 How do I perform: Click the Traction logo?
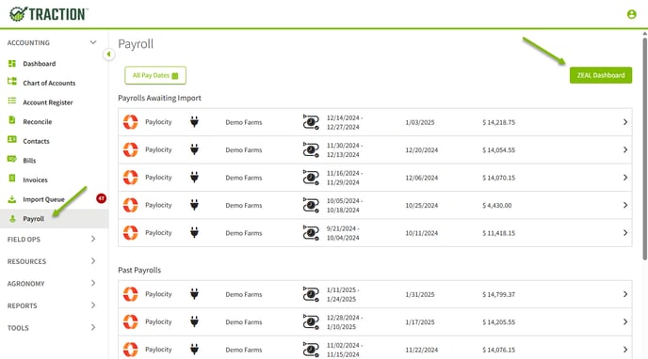(49, 14)
